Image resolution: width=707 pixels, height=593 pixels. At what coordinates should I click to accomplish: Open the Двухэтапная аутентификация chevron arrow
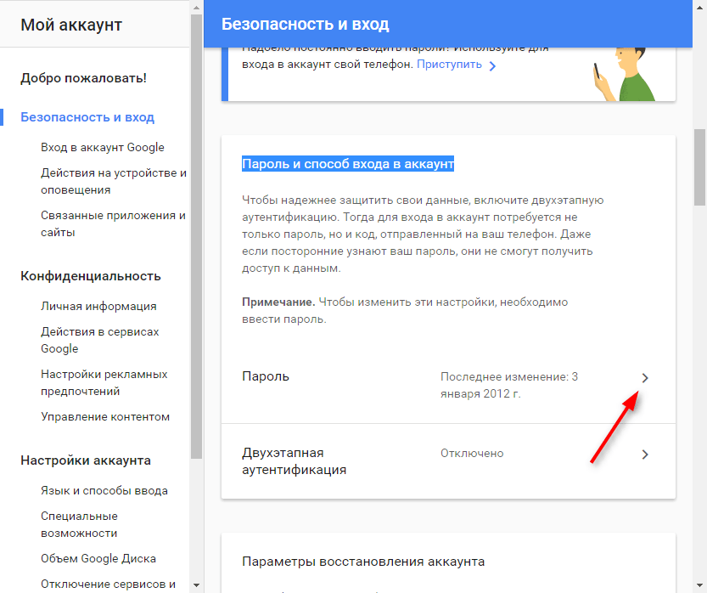point(645,454)
